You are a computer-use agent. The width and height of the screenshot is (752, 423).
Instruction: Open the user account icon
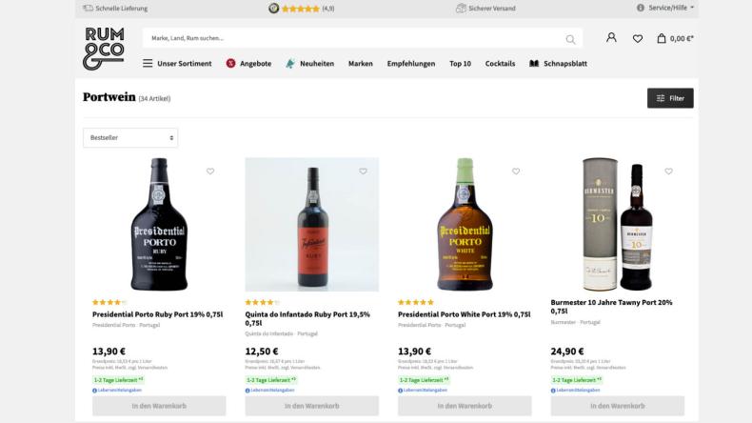click(611, 37)
